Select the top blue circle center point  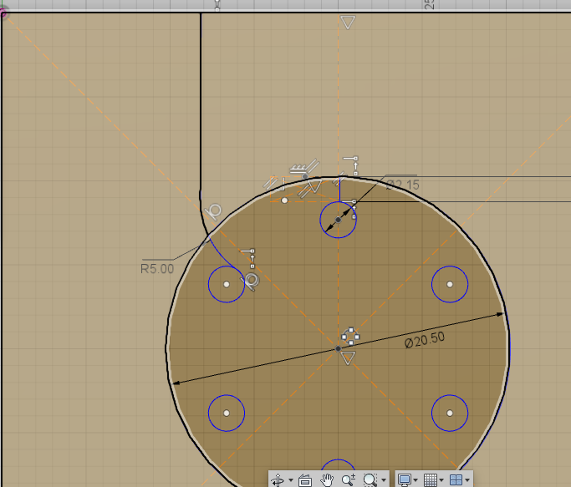click(339, 220)
